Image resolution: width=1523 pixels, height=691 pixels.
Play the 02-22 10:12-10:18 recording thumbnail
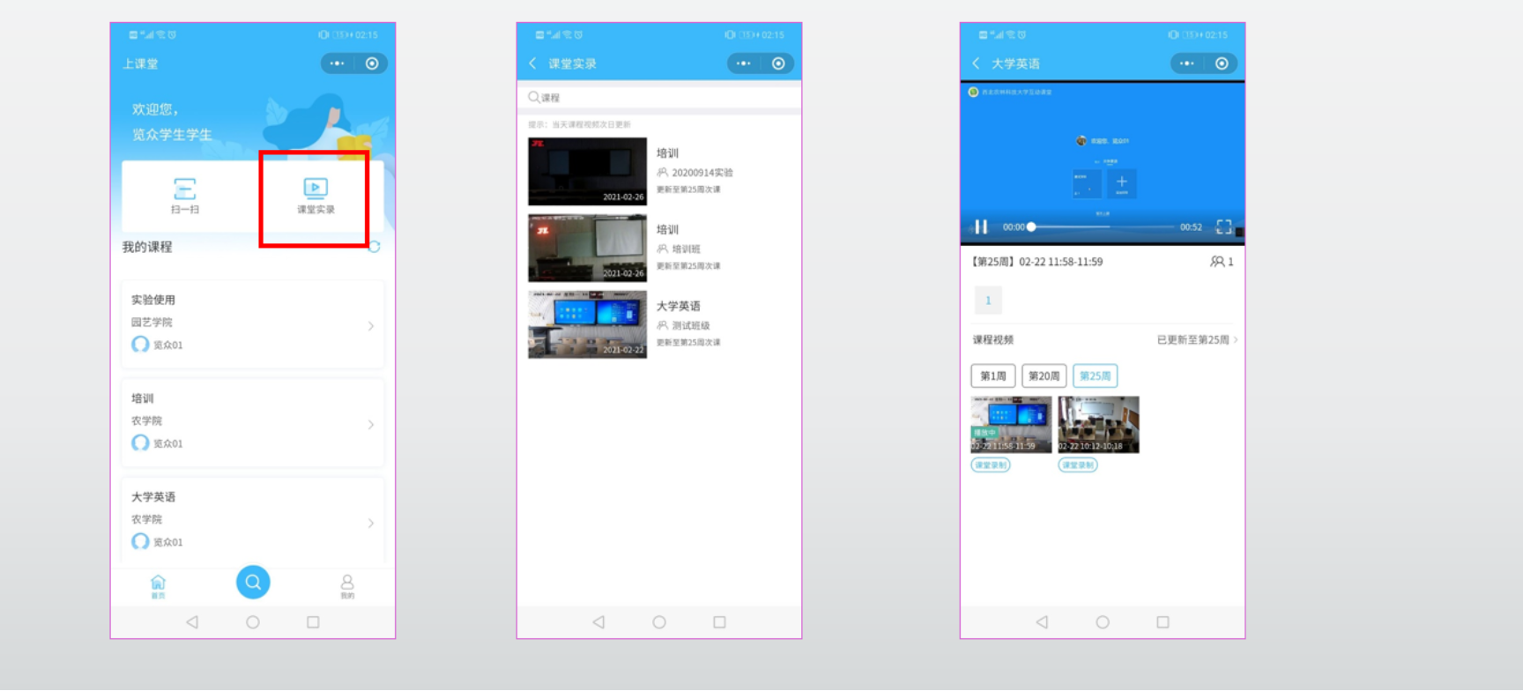pos(1098,424)
